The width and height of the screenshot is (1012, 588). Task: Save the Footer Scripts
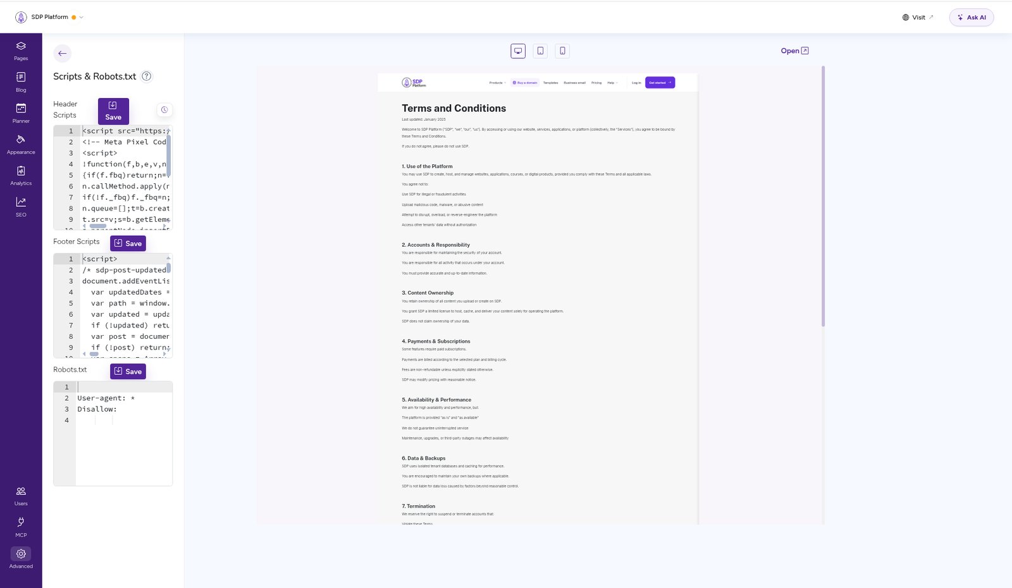[128, 243]
